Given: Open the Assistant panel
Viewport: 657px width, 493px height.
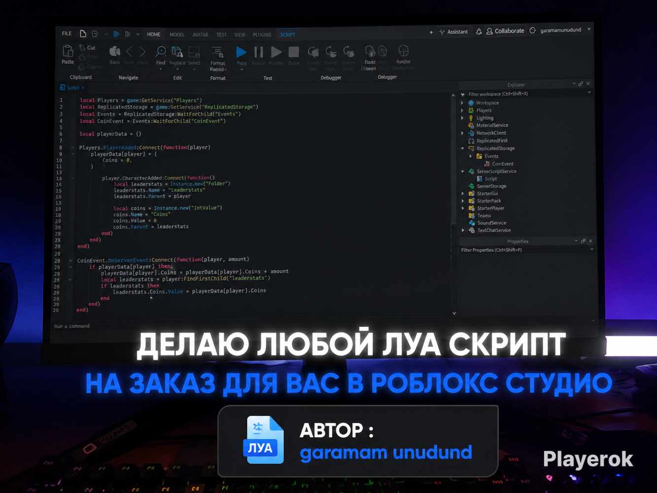Looking at the screenshot, I should pyautogui.click(x=453, y=32).
